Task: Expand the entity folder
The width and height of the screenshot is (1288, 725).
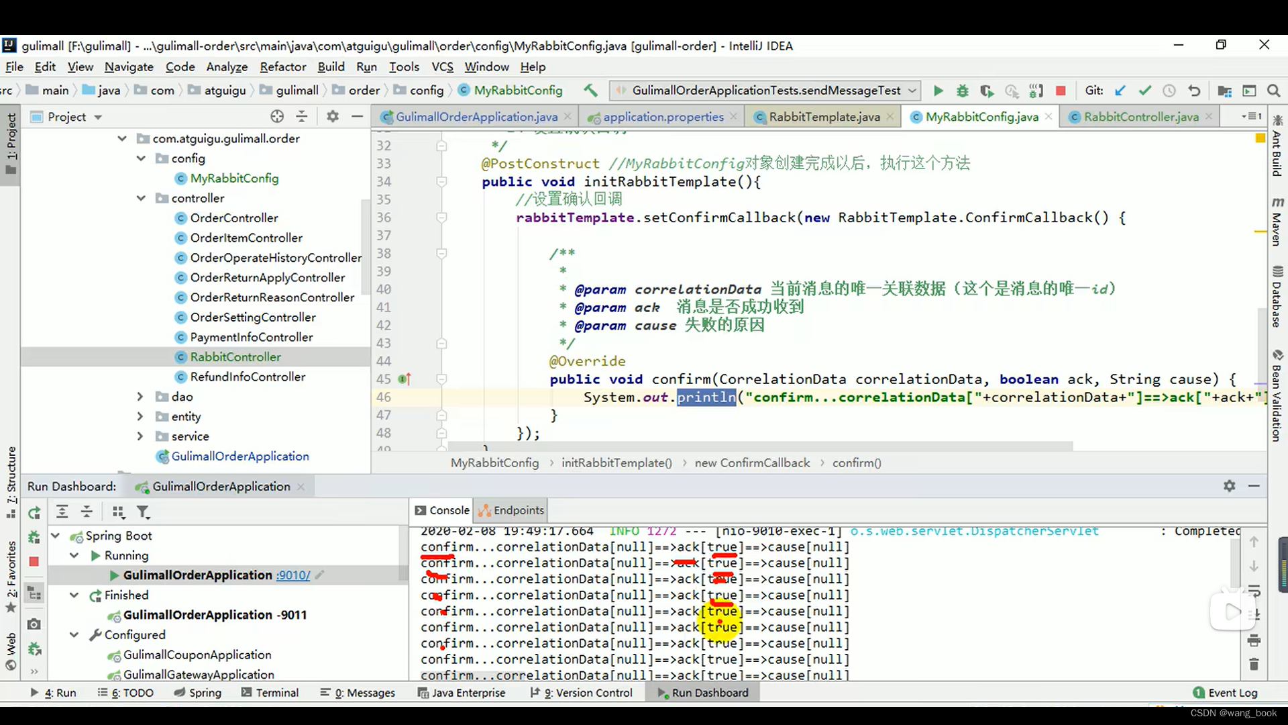Action: click(x=140, y=416)
